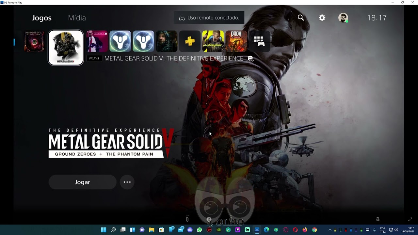Click the PS4 badge beside game title
The height and width of the screenshot is (235, 418).
(x=94, y=58)
